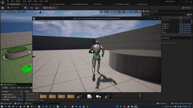Open the Perspective view mode dropdown
The image size is (193, 108).
9,12
